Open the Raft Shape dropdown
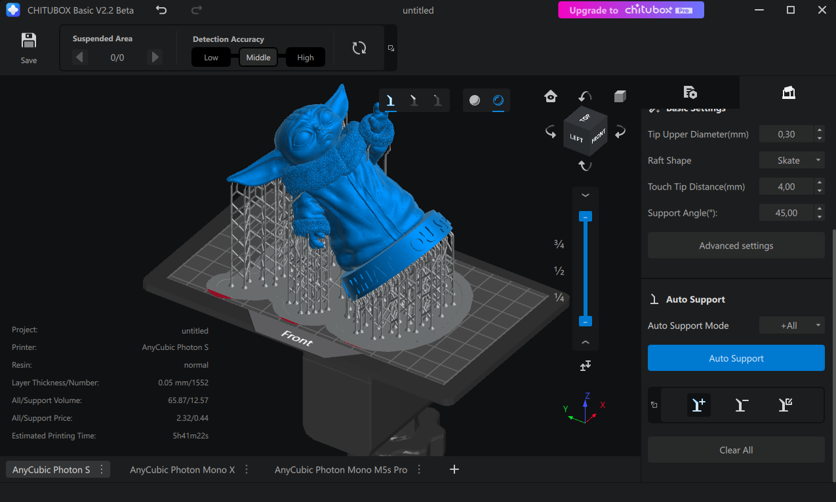The height and width of the screenshot is (502, 836). [791, 161]
